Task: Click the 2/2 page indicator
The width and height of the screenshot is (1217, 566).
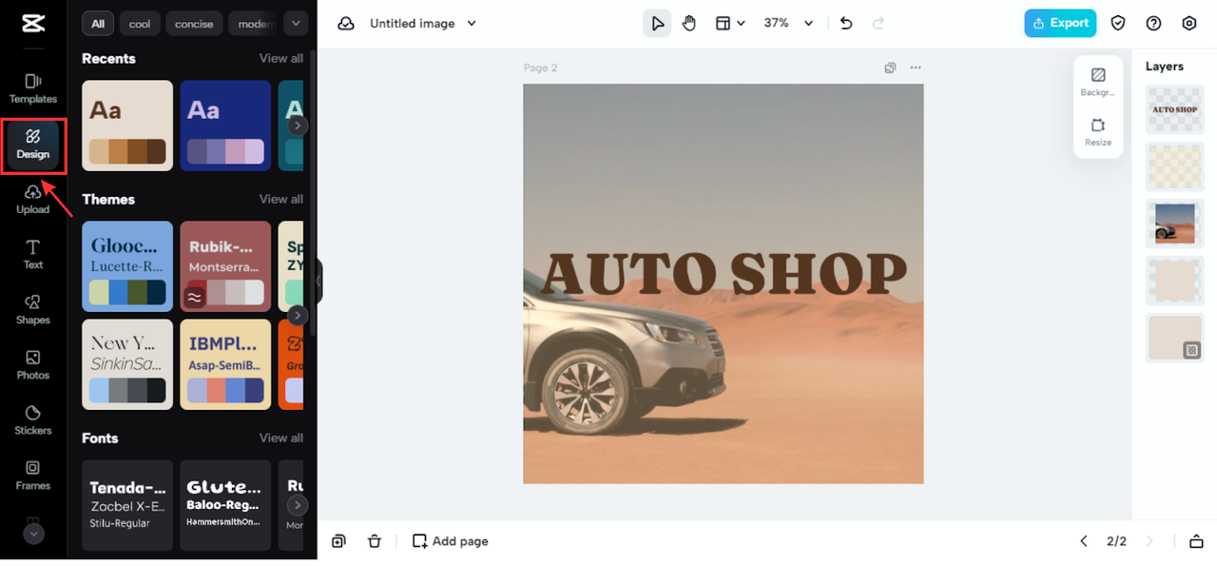Action: click(x=1116, y=541)
